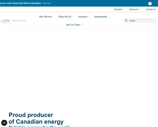The height and width of the screenshot is (127, 158).
Task: Open the Sustainability menu
Action: click(x=101, y=17)
